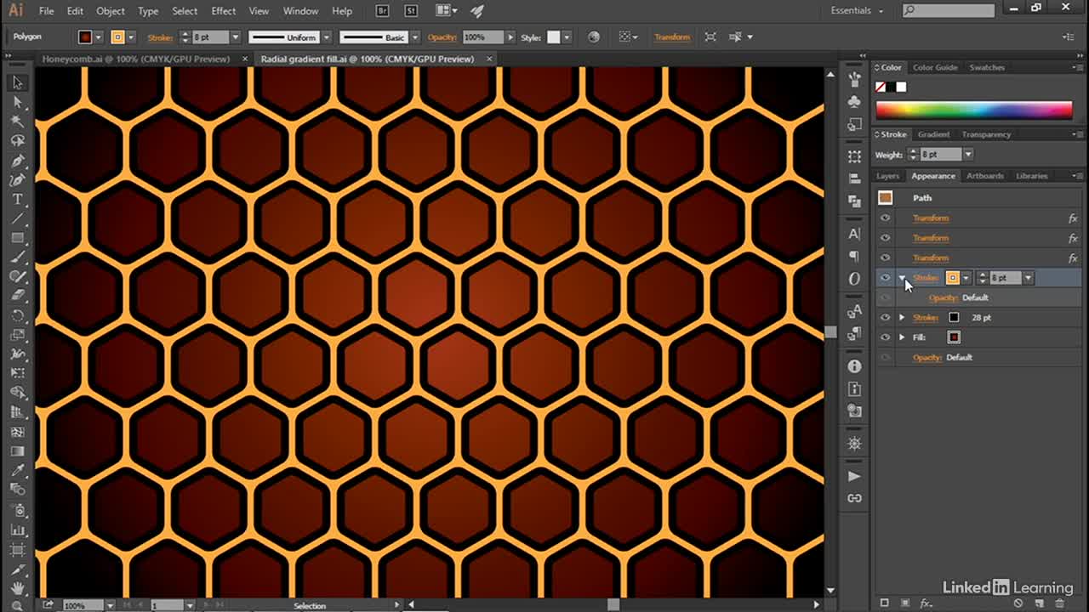The height and width of the screenshot is (612, 1089).
Task: Open Adobe Stock via St icon
Action: [x=411, y=11]
